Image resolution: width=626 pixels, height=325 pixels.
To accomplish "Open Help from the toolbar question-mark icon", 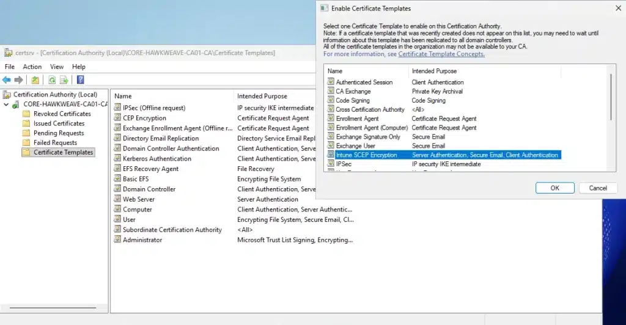I will [80, 79].
